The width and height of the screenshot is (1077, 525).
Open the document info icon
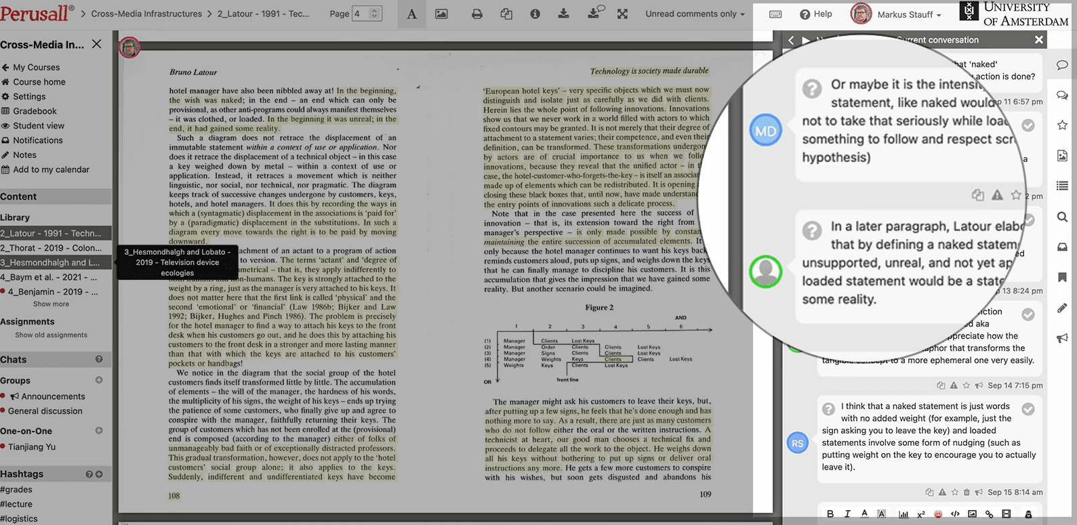click(x=535, y=14)
